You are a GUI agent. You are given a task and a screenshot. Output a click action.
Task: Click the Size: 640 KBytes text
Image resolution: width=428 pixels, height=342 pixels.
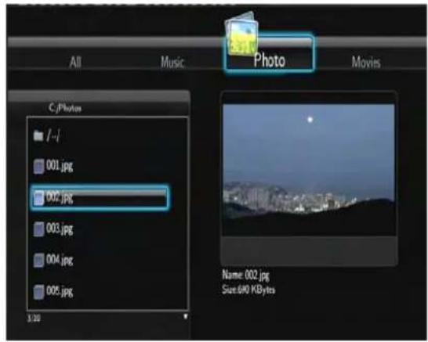click(248, 290)
